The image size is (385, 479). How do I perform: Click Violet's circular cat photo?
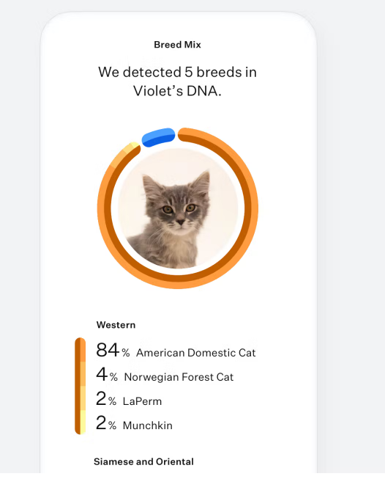tap(178, 208)
